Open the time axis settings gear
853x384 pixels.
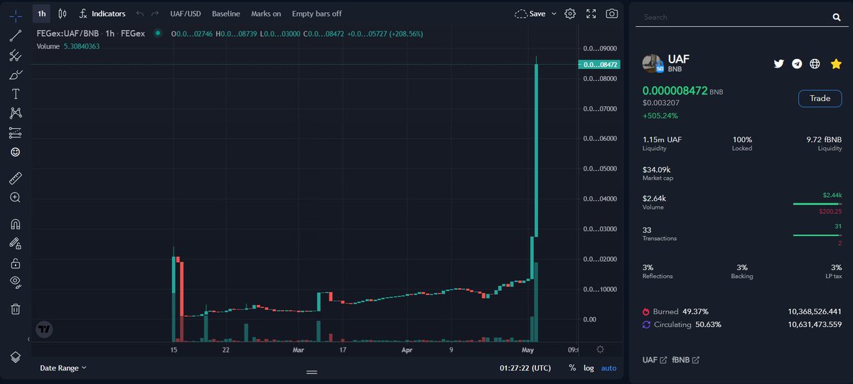tap(600, 349)
